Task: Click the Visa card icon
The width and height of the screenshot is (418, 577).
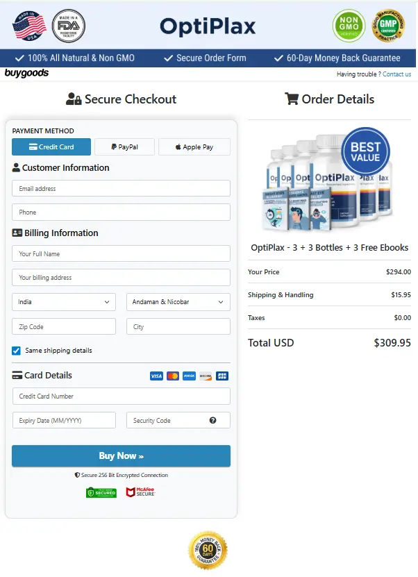Action: pyautogui.click(x=156, y=376)
